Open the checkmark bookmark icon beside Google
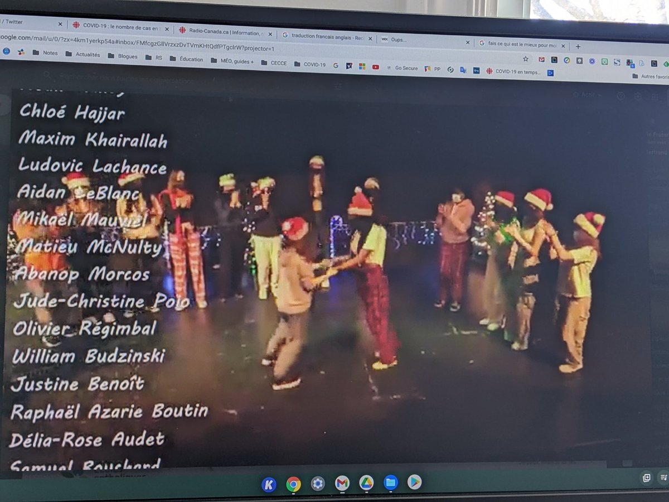 pos(349,66)
